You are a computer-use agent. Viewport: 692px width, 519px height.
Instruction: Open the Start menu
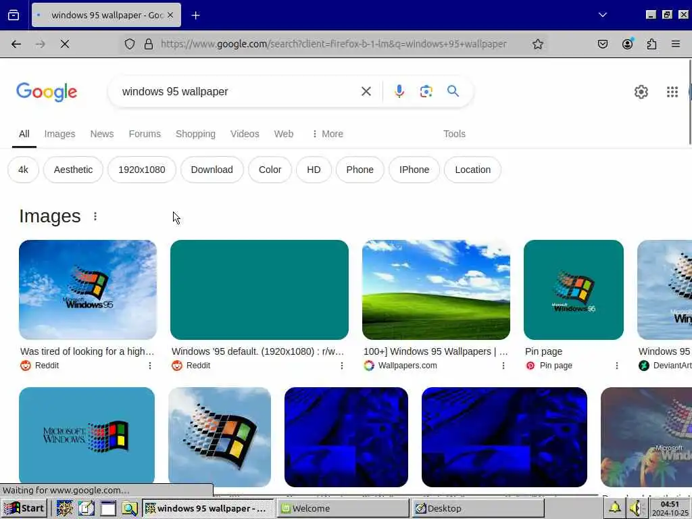tap(24, 508)
